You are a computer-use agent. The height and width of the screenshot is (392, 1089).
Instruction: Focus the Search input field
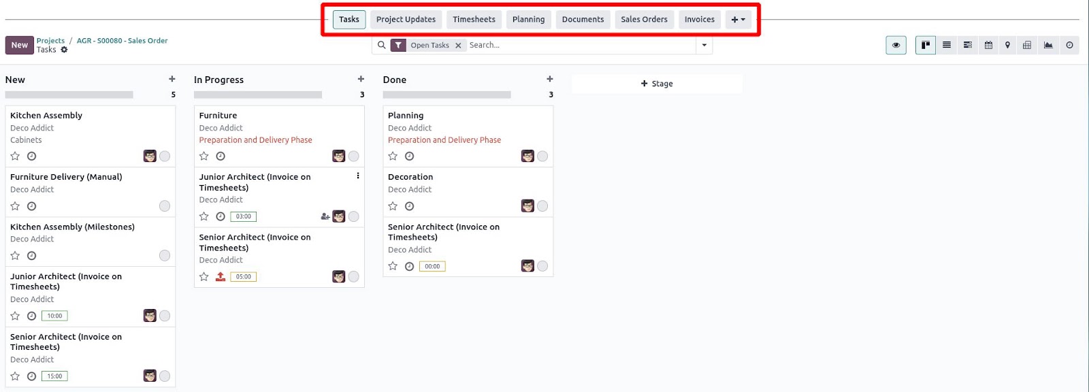[581, 46]
